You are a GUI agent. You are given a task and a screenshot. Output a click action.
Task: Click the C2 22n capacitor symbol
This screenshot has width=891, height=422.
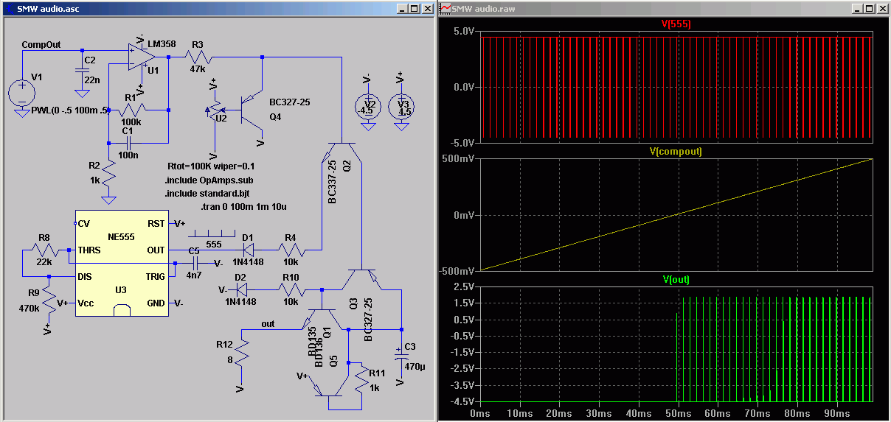click(x=82, y=74)
